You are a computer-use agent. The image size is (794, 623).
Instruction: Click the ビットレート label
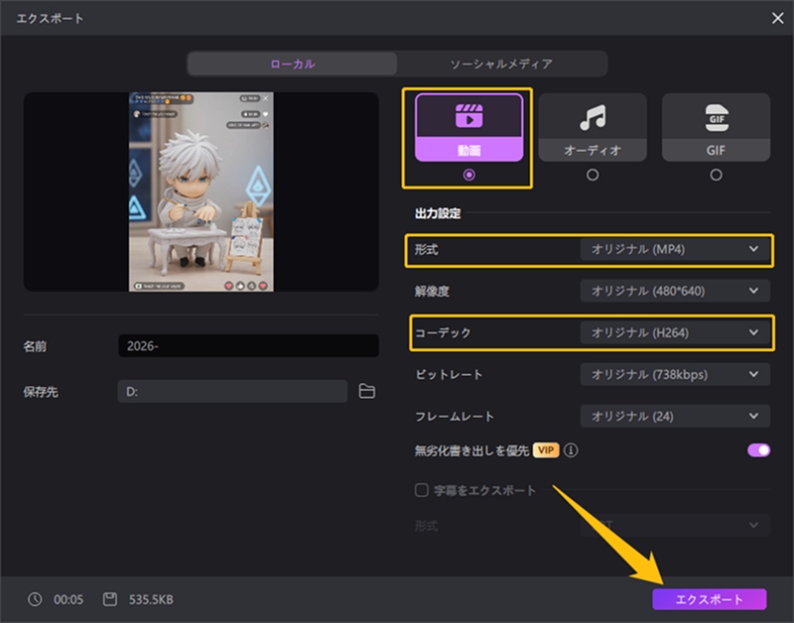[x=449, y=375]
